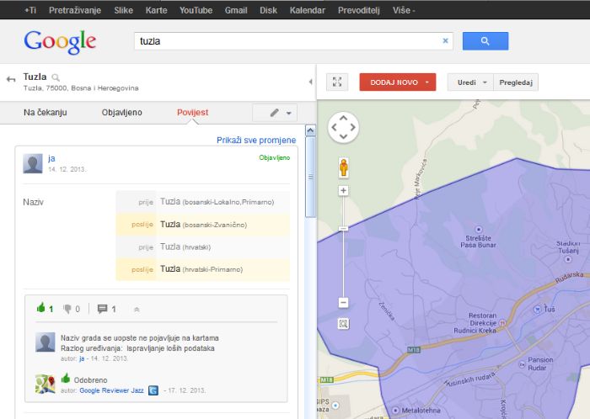
Task: Click the DODAJ NOVO button
Action: click(398, 82)
